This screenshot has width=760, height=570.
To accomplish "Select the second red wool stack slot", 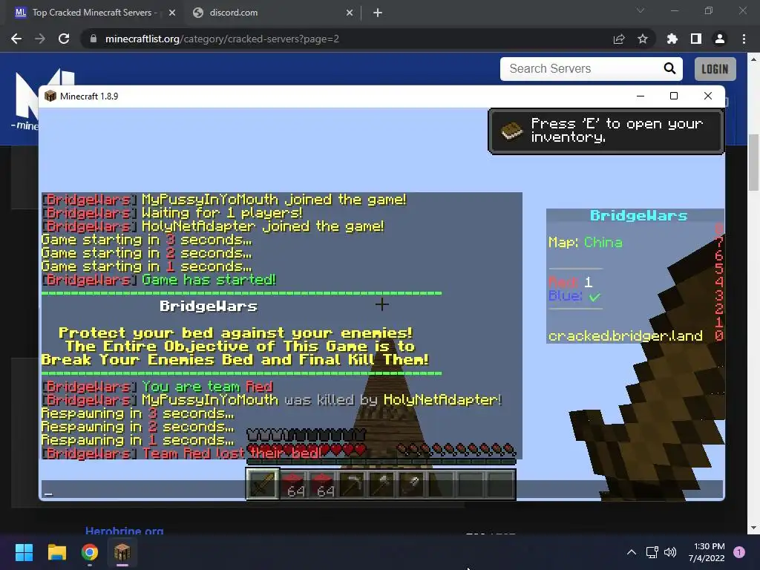I will pyautogui.click(x=323, y=484).
